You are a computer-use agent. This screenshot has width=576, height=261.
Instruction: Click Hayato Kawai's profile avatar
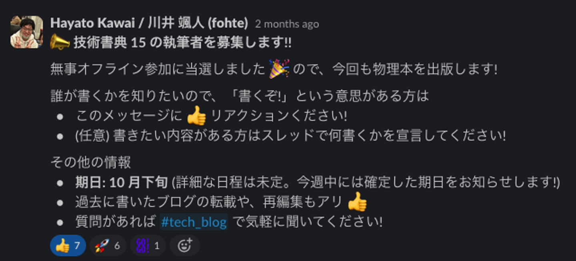26,32
